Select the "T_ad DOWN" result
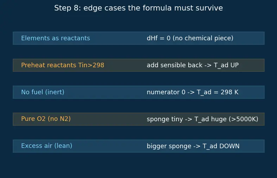This screenshot has height=178, width=277. pyautogui.click(x=221, y=146)
